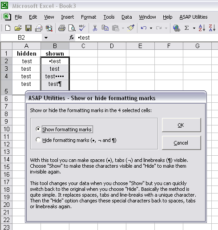The image size is (218, 230).
Task: Copy selection with the Copy icon
Action: pyautogui.click(x=105, y=28)
